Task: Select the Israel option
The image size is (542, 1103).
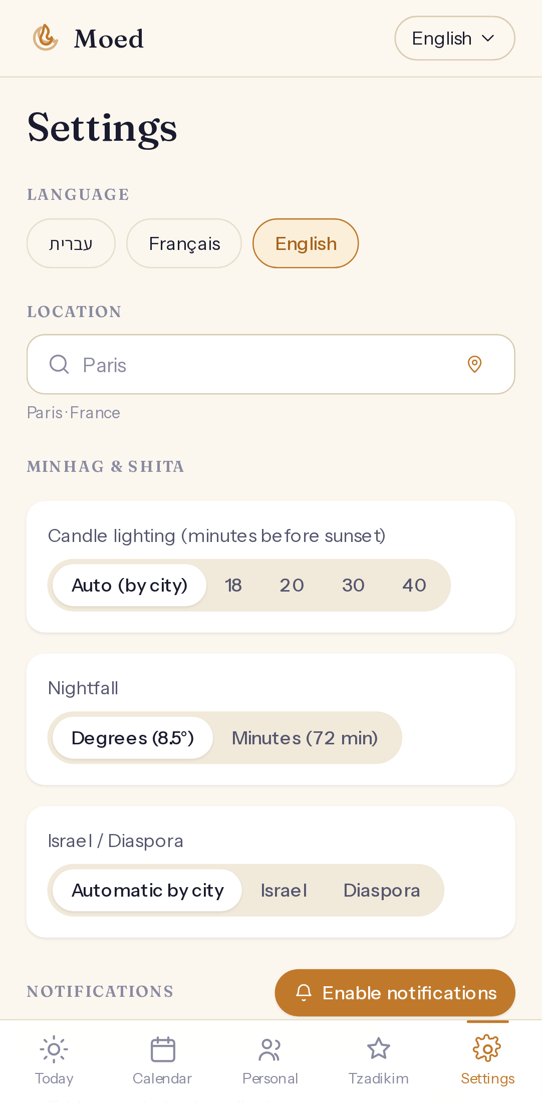Action: 284,890
